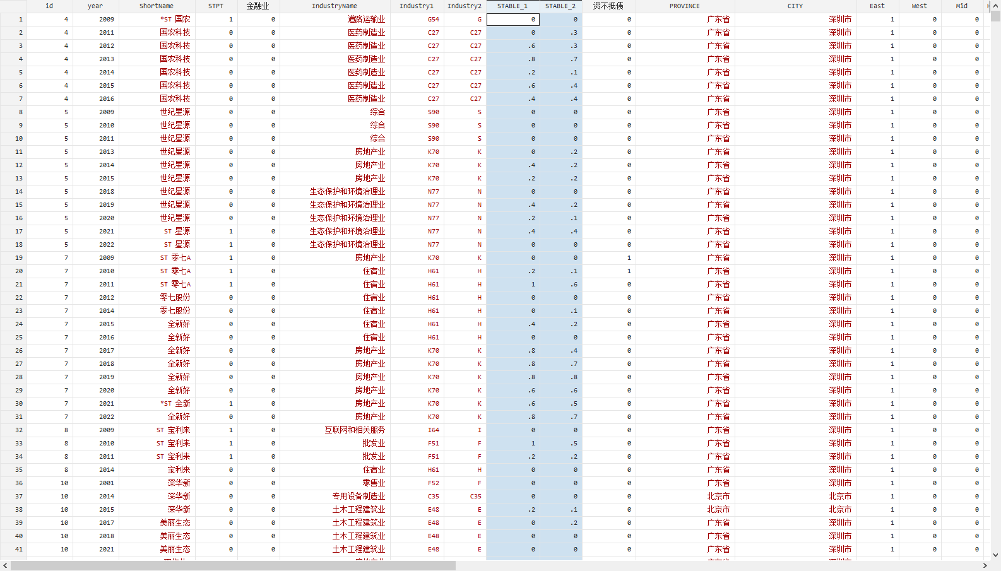Screen dimensions: 1001x571
Task: Click the '*ST 全新' ShortName cell
Action: 157,404
